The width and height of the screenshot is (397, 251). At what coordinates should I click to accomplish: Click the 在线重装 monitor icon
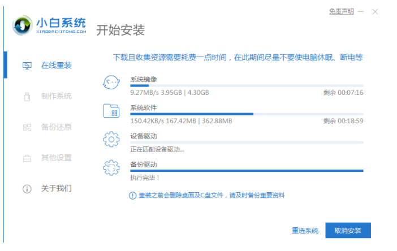(x=27, y=66)
